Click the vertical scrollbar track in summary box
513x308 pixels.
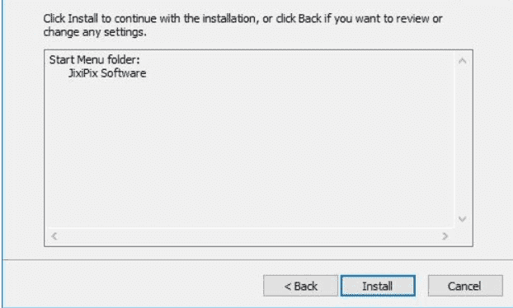(463, 140)
